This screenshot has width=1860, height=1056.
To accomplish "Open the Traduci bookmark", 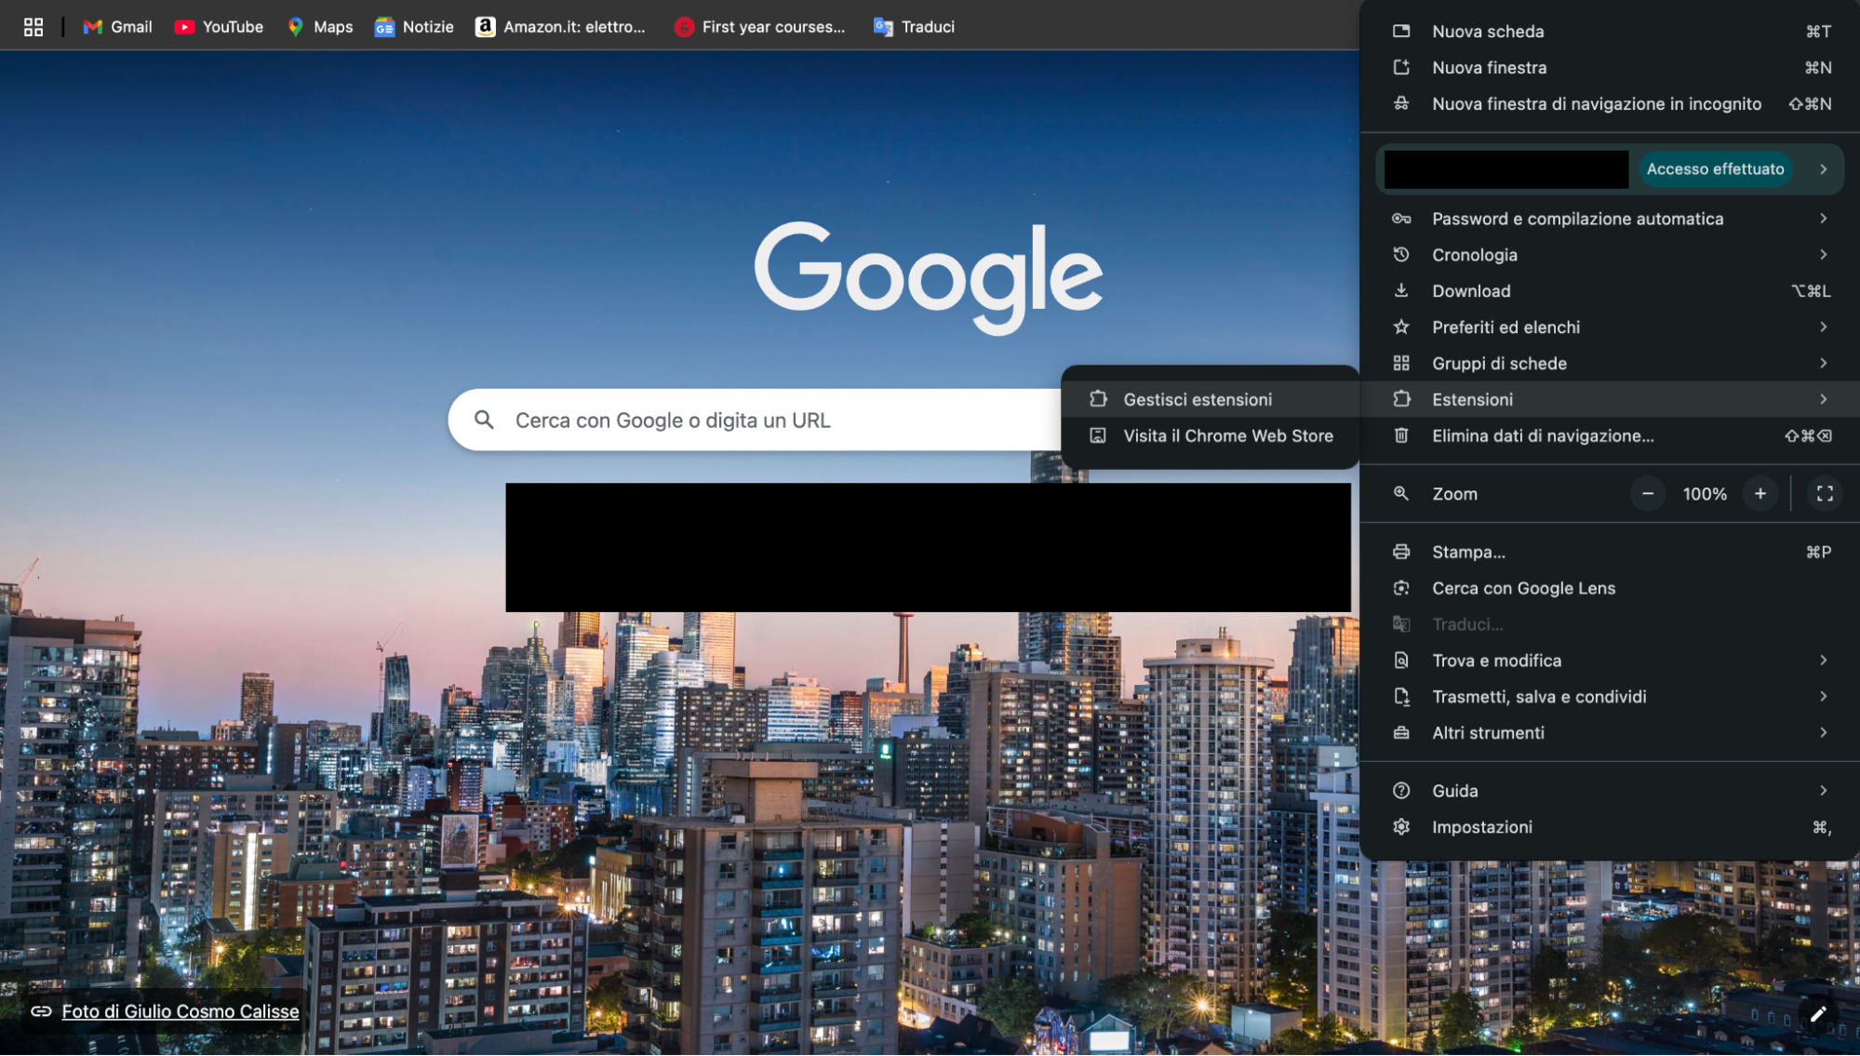I will point(913,26).
